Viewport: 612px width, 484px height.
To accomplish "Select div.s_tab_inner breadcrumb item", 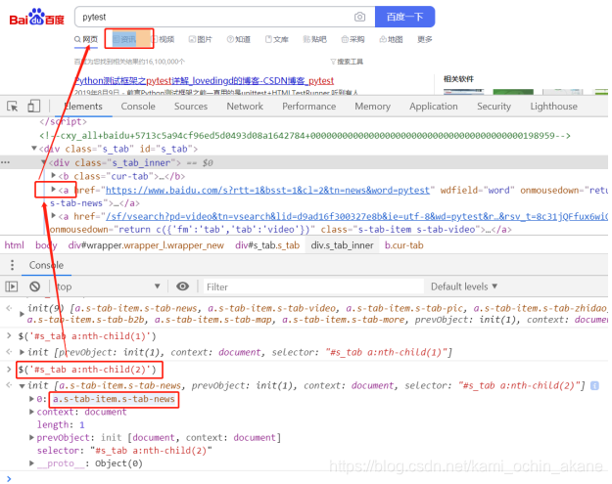I will (x=342, y=245).
